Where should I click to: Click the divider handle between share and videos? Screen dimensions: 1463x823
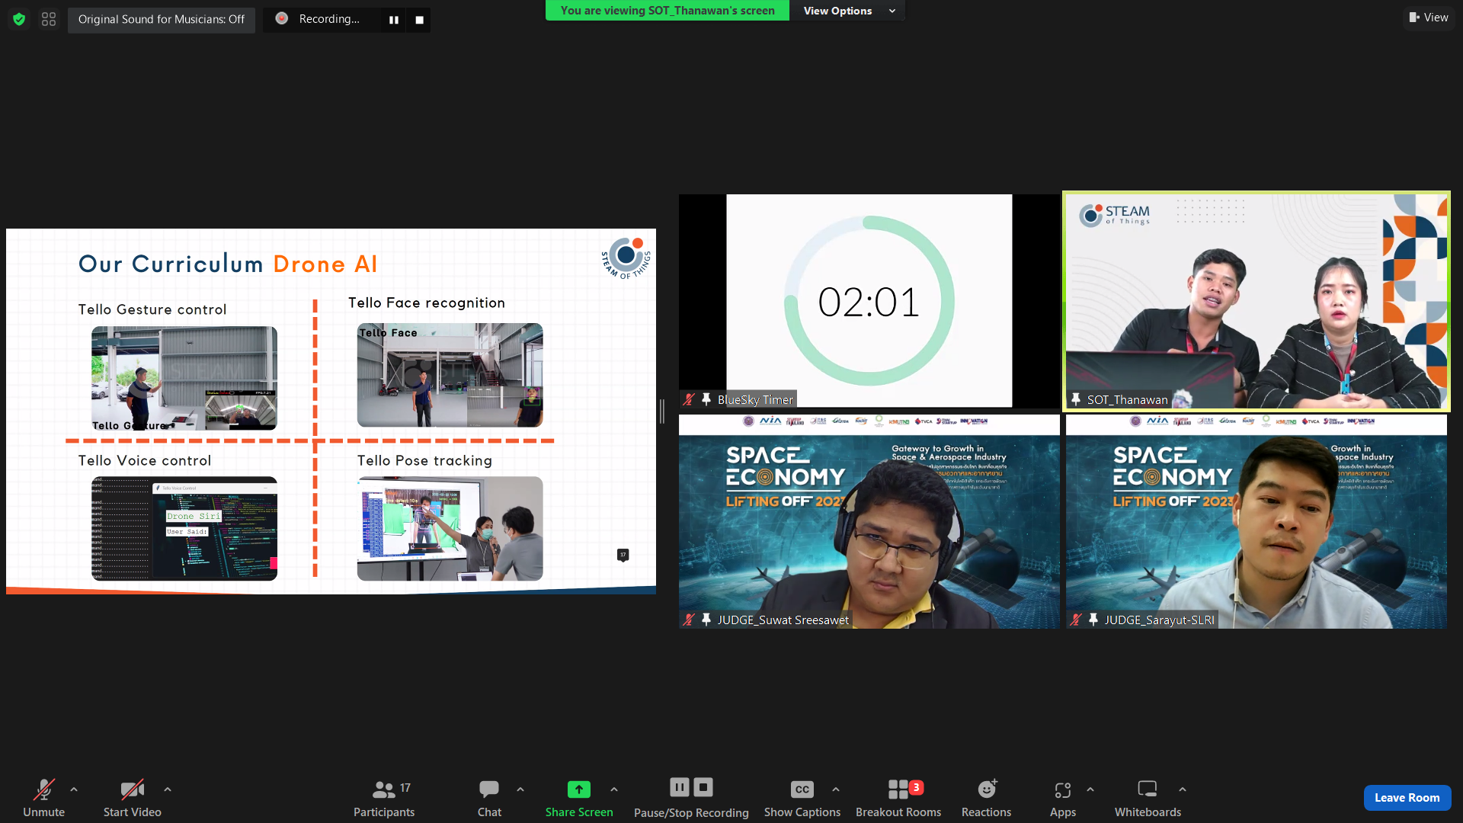click(x=662, y=411)
